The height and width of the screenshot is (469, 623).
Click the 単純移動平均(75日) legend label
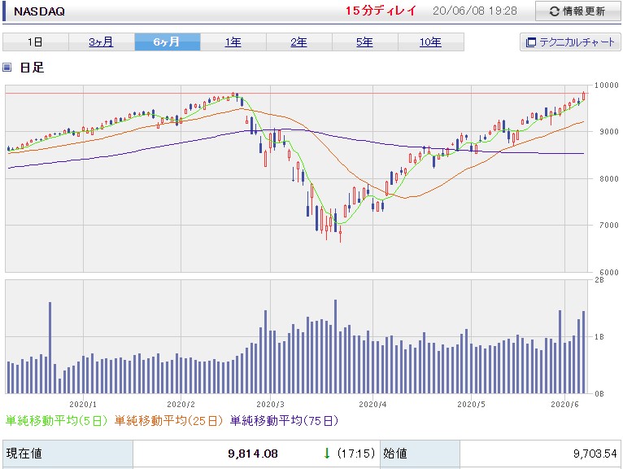(284, 420)
